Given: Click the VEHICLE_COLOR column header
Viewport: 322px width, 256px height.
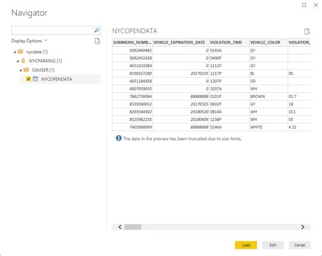Looking at the screenshot, I should pos(268,42).
